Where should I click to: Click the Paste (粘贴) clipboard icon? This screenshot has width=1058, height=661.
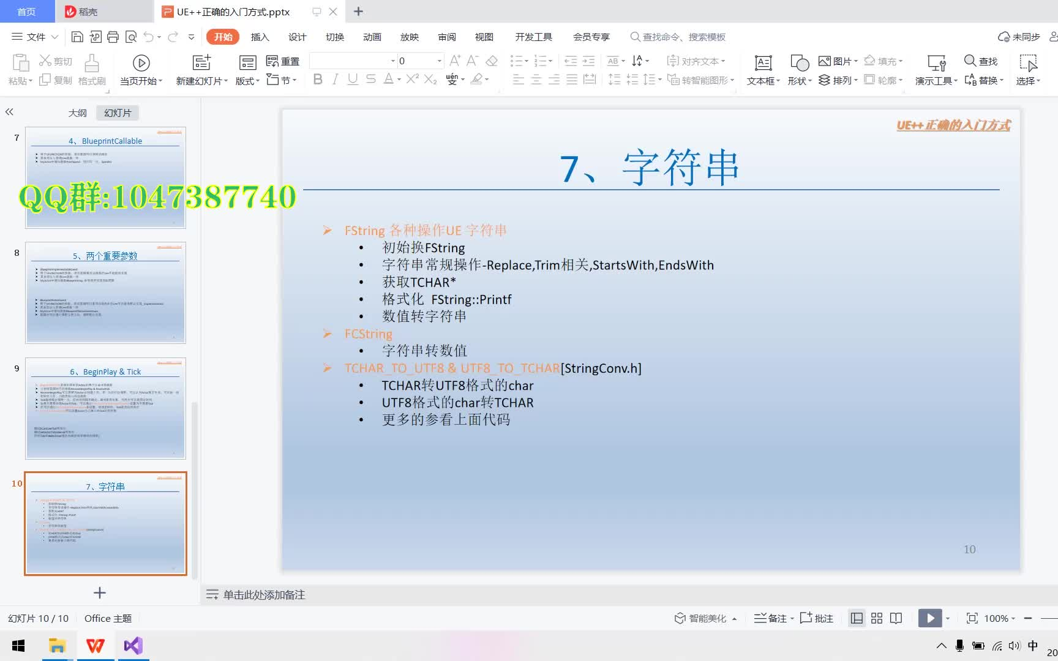20,62
